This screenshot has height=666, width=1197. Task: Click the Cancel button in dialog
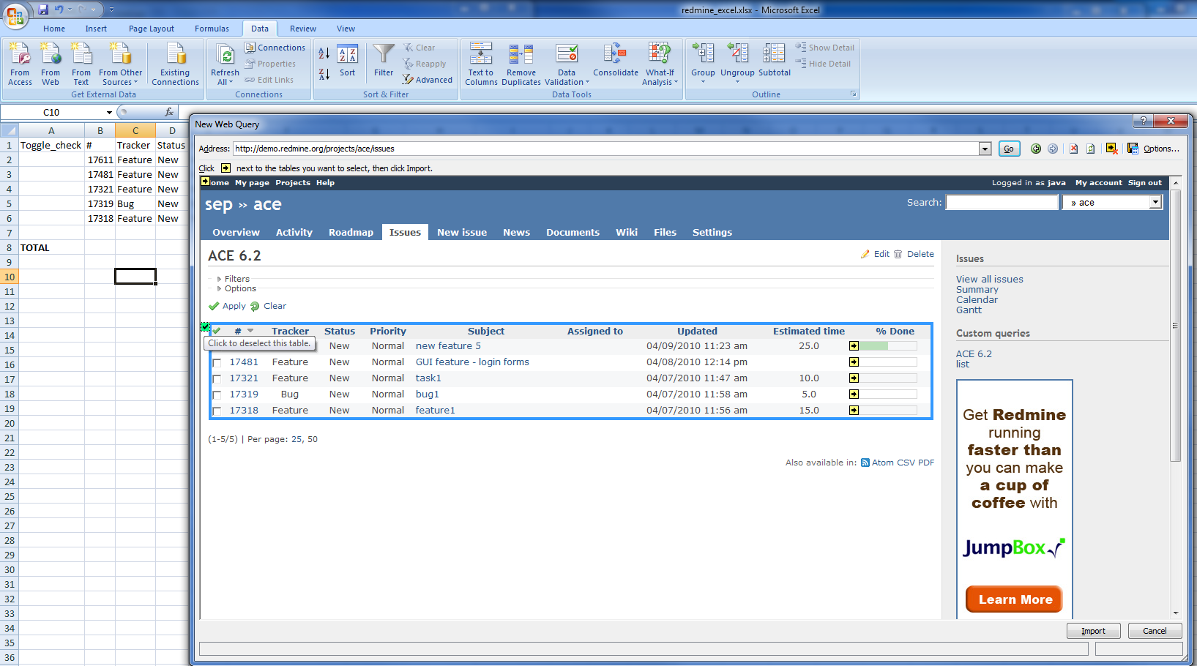point(1155,631)
